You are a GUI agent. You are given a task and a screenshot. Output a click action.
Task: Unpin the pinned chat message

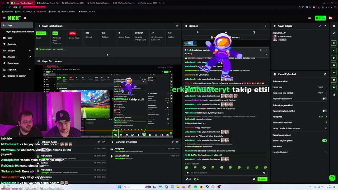(261, 50)
